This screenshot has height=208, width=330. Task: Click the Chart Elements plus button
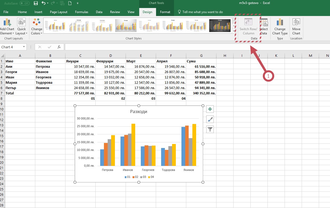[210, 109]
